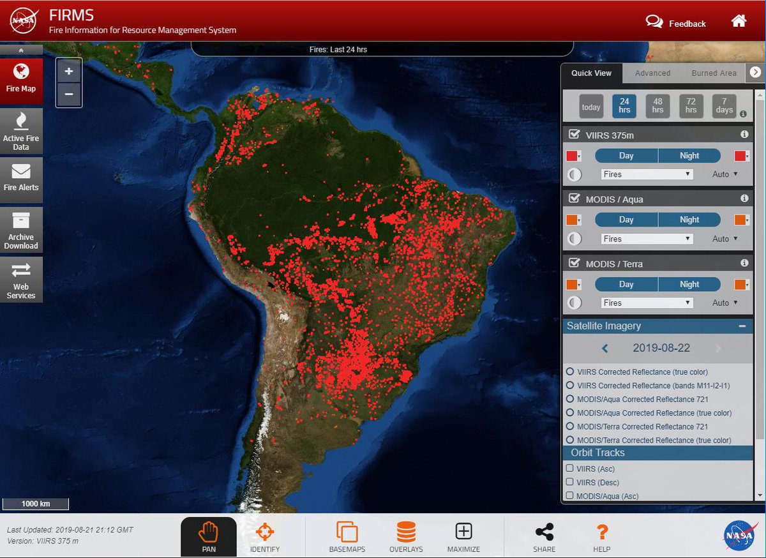The image size is (766, 558).
Task: Zoom out on the map
Action: [x=68, y=94]
